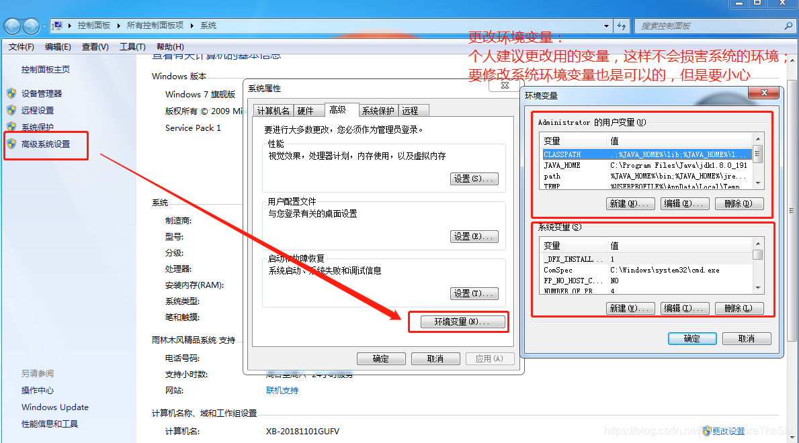The image size is (799, 443).
Task: Click the 变量 column header in user variables
Action: (573, 141)
